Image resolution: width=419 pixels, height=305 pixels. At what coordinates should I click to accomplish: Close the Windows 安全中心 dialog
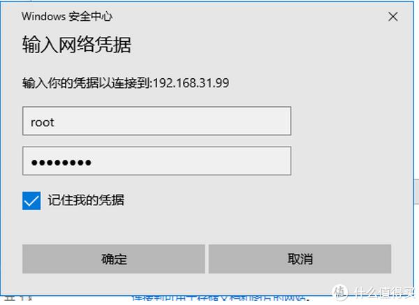pyautogui.click(x=392, y=17)
